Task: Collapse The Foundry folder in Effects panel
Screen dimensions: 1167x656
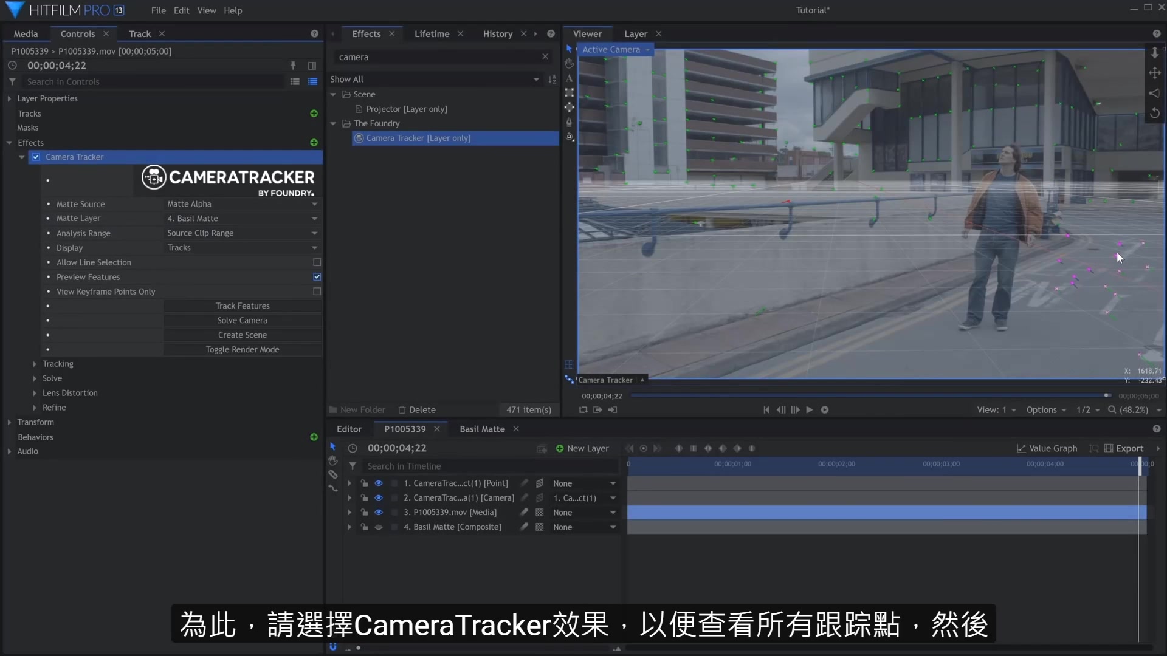Action: pyautogui.click(x=334, y=123)
